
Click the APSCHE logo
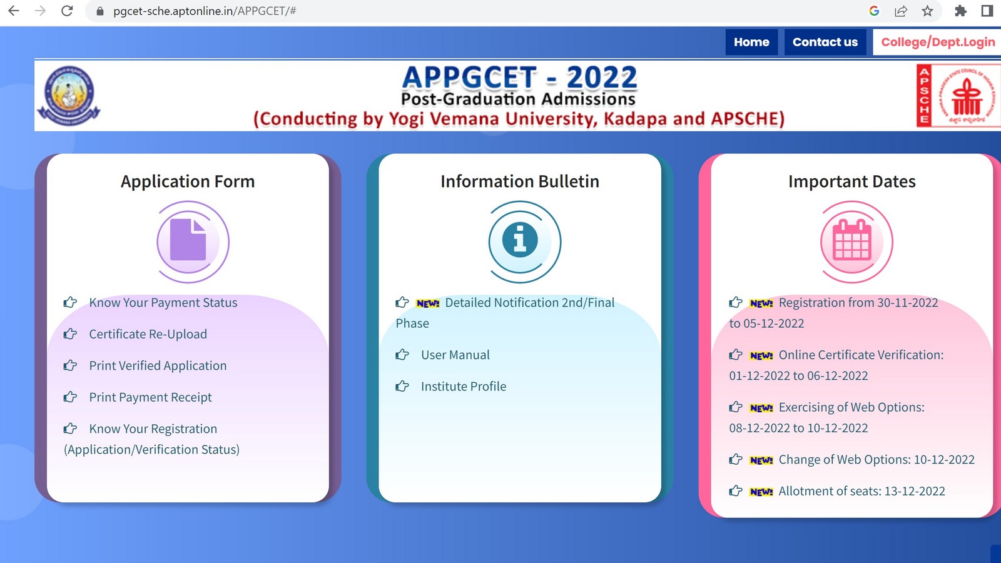tap(958, 96)
